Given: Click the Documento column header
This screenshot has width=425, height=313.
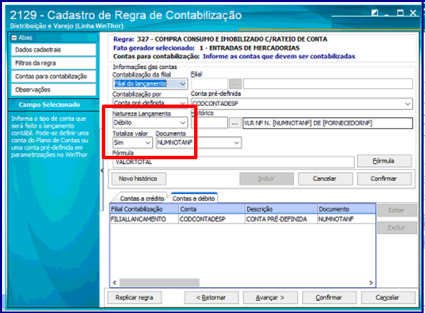Looking at the screenshot, I should coord(346,209).
